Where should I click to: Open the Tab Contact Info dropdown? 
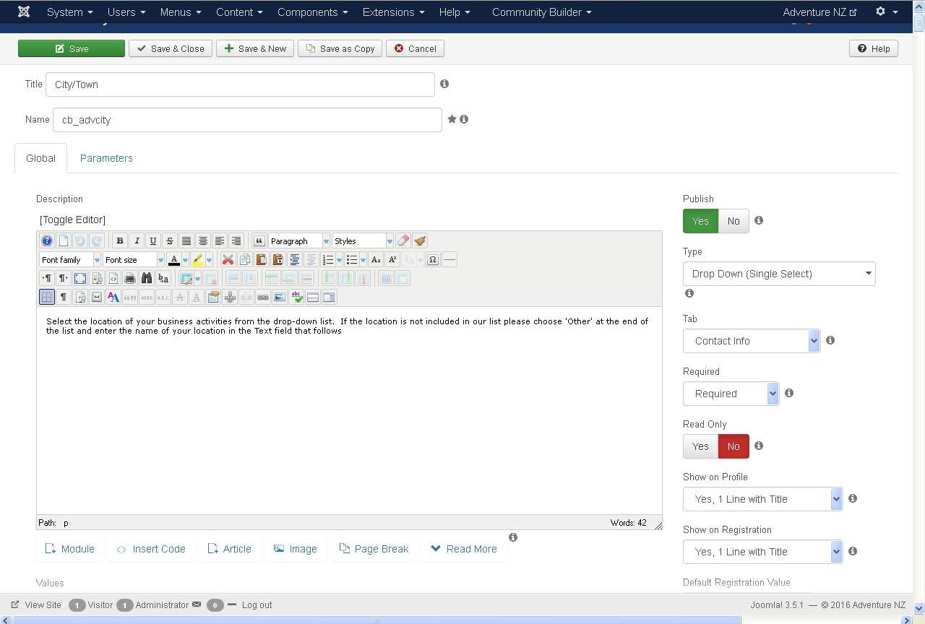pyautogui.click(x=752, y=341)
